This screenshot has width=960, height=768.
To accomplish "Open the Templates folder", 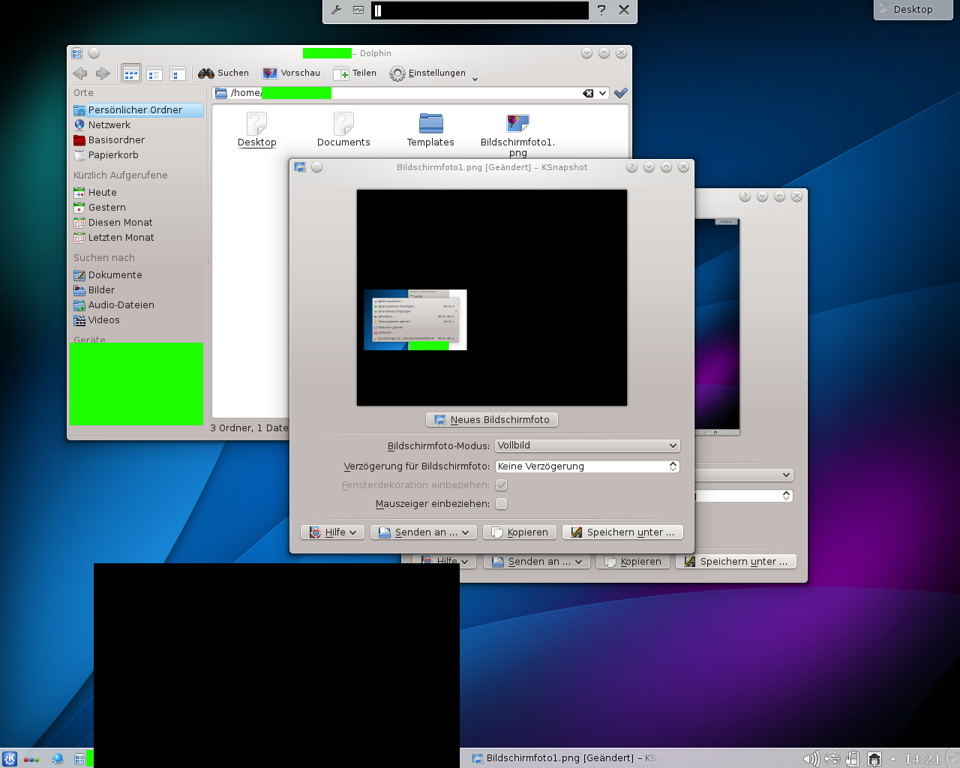I will (430, 124).
